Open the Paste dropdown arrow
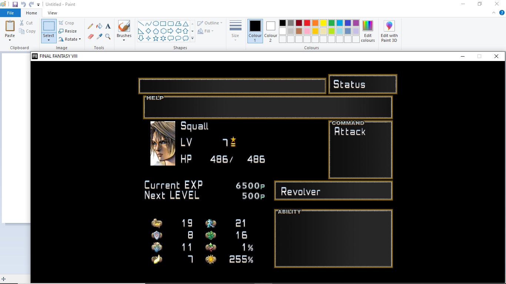506x284 pixels. (10, 40)
